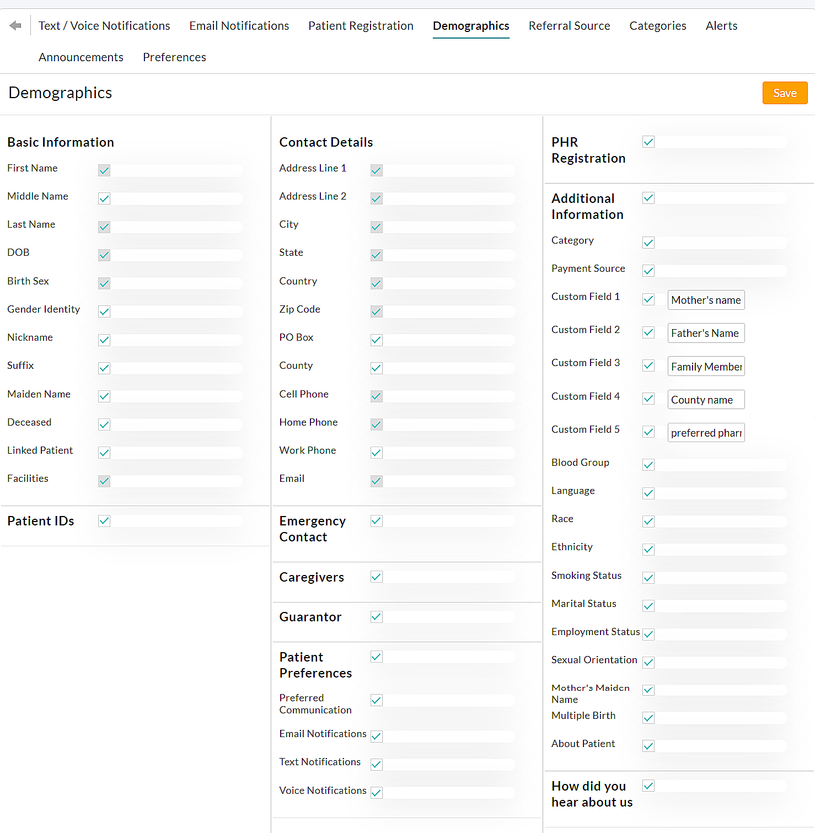Uncheck the Emergency Contact checkbox

pos(377,521)
